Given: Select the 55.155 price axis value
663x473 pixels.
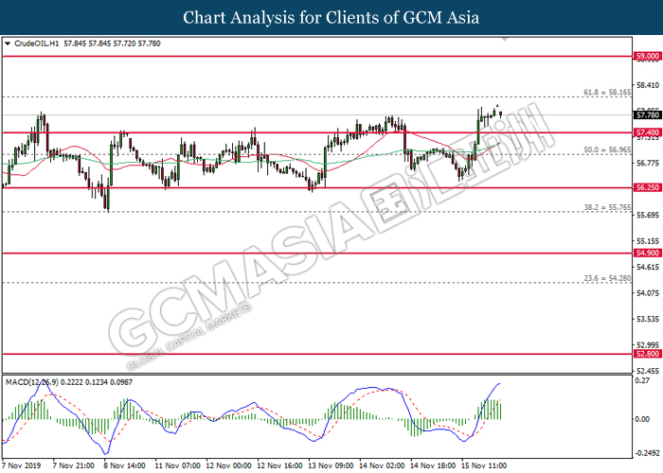Looking at the screenshot, I should coord(648,241).
